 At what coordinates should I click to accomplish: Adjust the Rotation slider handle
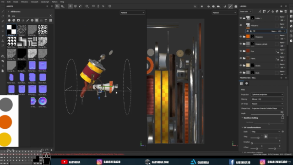tap(252, 143)
